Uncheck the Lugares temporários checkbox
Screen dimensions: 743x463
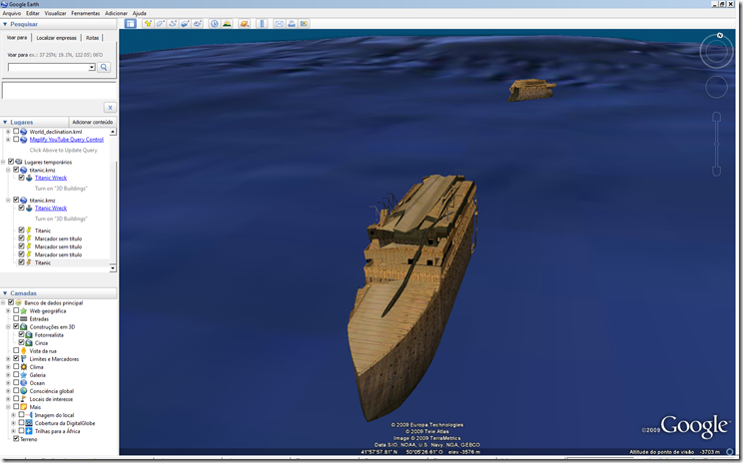(x=11, y=162)
